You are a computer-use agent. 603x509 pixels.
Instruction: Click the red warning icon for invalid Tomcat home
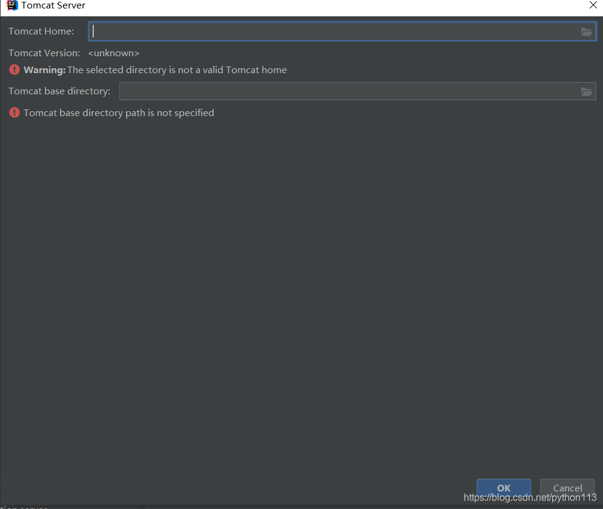(15, 70)
